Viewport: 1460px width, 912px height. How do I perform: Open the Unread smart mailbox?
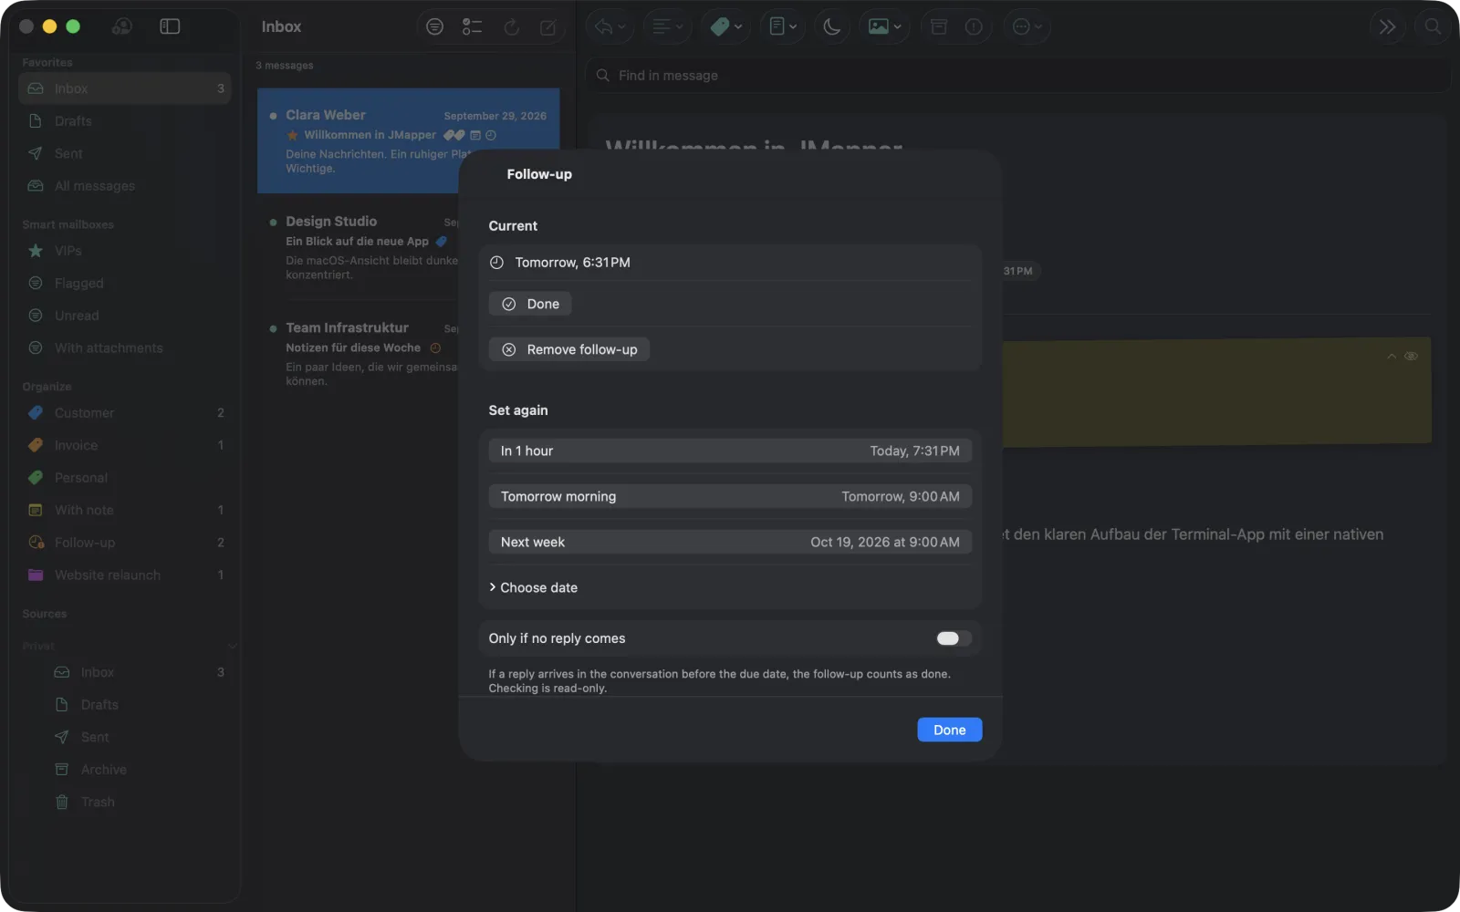[x=125, y=316]
